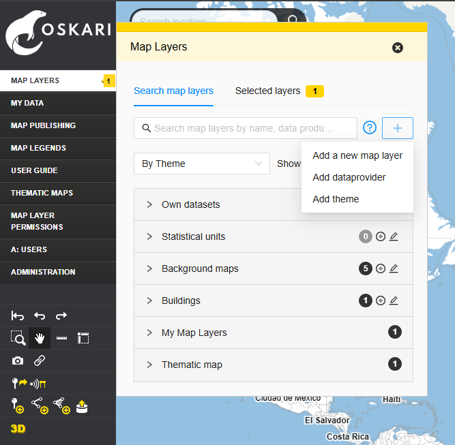Click the plus circle icon for Background maps
This screenshot has height=445, width=455.
pyautogui.click(x=381, y=268)
